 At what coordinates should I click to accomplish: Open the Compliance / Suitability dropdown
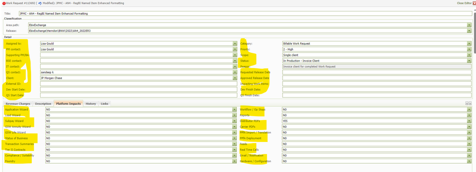pos(234,155)
